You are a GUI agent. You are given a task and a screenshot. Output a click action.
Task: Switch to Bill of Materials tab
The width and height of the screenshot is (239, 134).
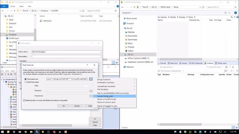click(x=196, y=63)
